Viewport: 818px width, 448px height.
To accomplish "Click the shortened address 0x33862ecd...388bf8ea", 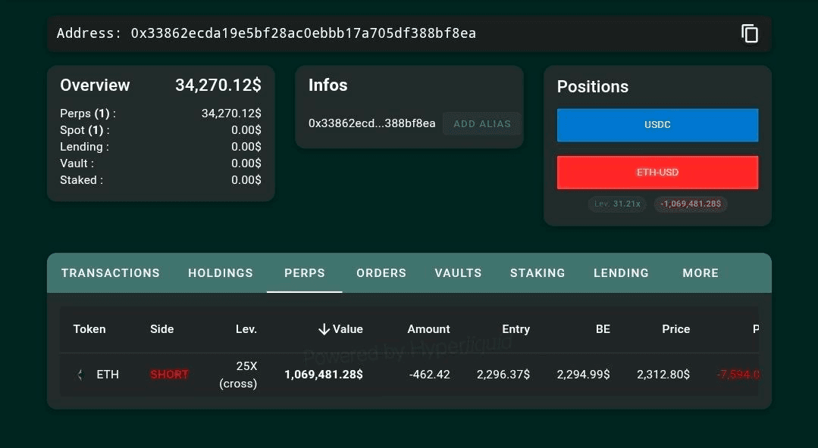I will point(371,123).
